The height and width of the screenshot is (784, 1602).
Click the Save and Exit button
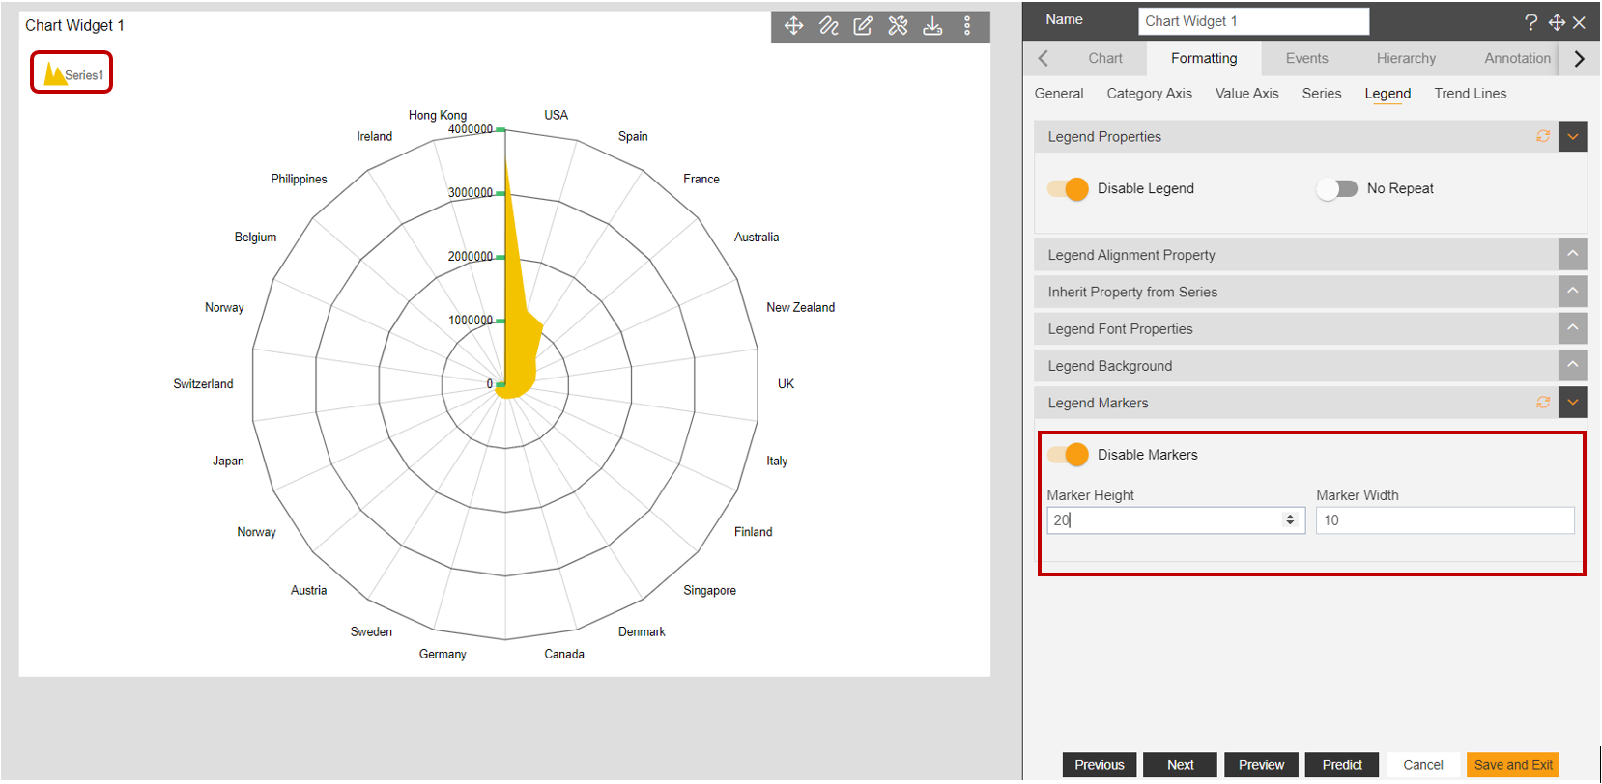click(x=1513, y=765)
